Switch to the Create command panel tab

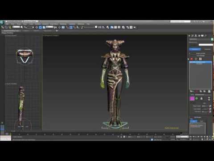pos(189,36)
